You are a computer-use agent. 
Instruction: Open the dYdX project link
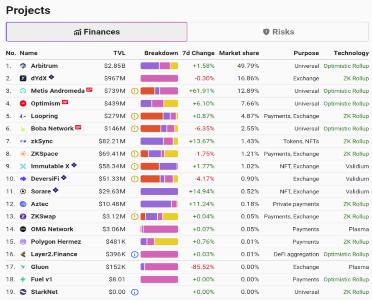tap(39, 79)
